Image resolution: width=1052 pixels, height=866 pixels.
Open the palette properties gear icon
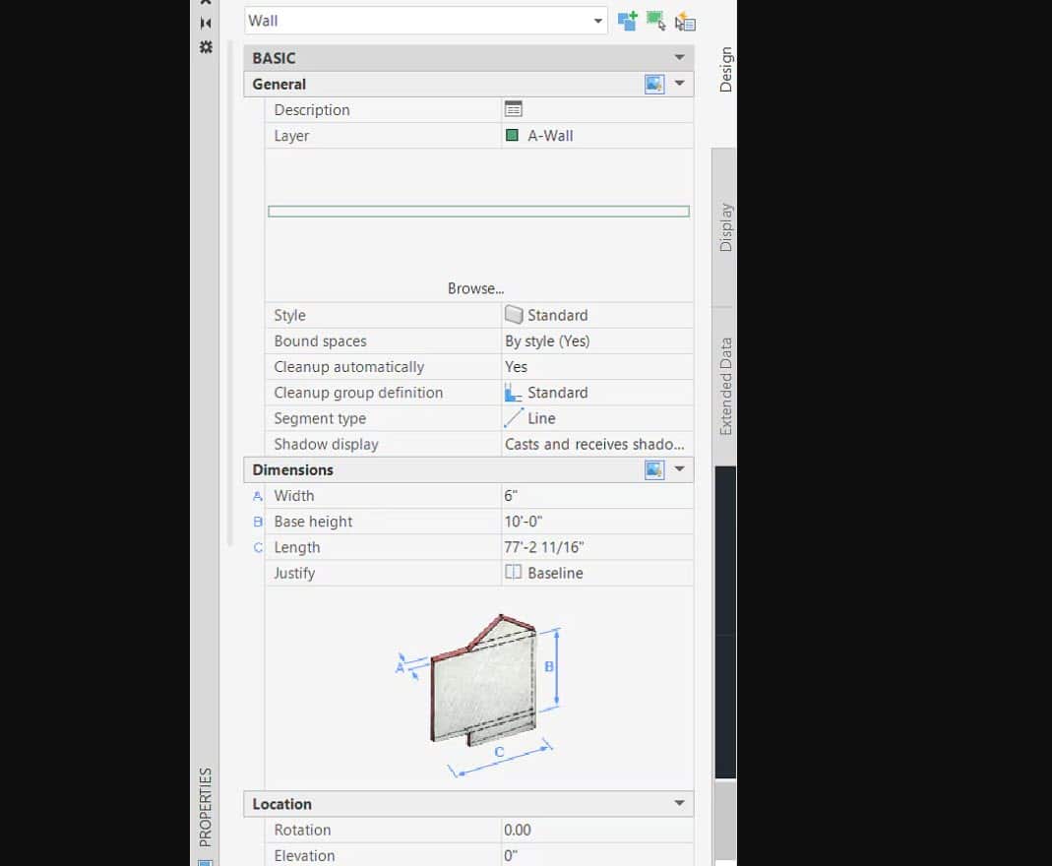[x=206, y=47]
